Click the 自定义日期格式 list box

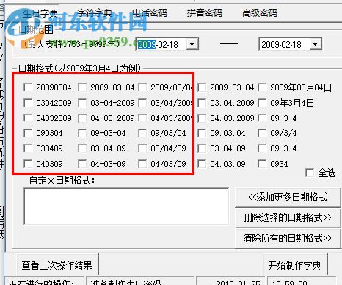click(126, 206)
